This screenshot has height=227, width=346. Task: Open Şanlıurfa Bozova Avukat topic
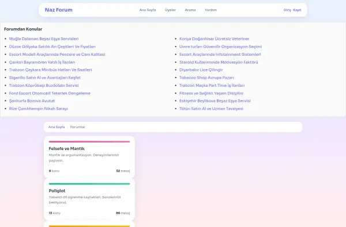(x=32, y=101)
